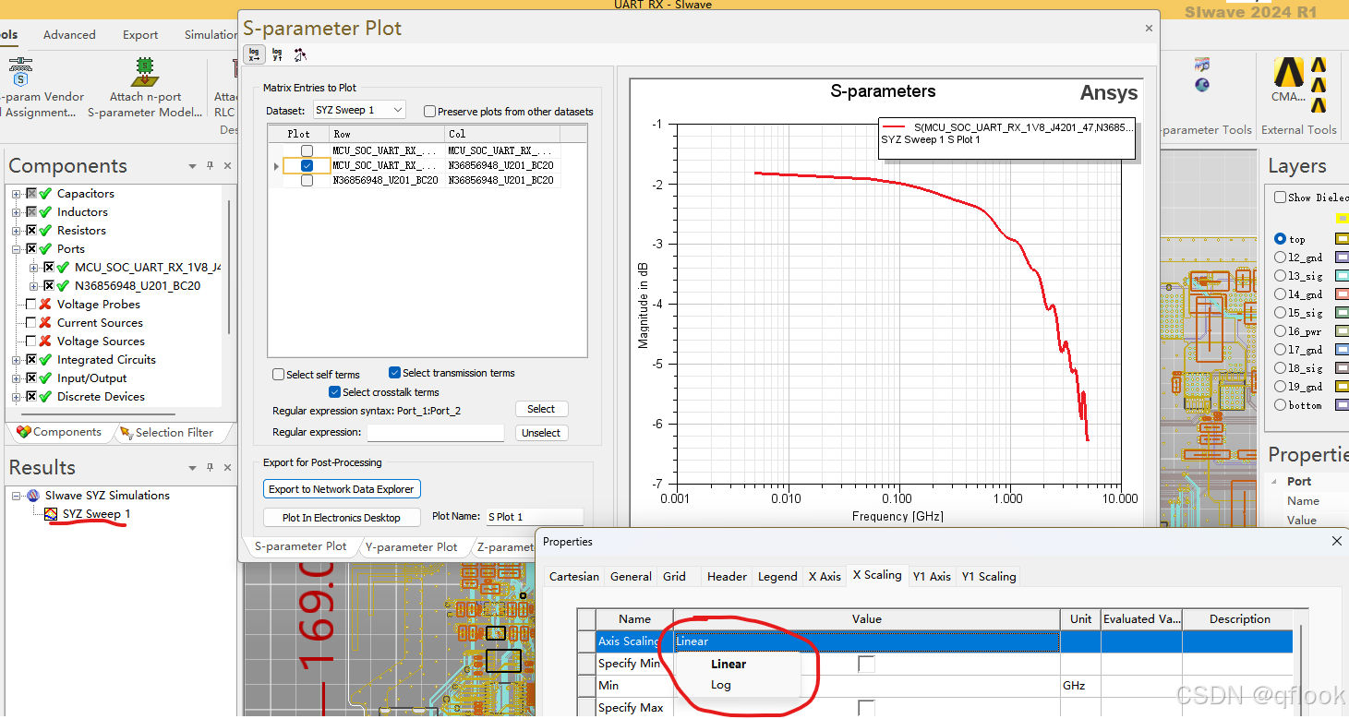Click the purple sphere S-parameter Tools icon
Image resolution: width=1349 pixels, height=719 pixels.
coord(1202,85)
